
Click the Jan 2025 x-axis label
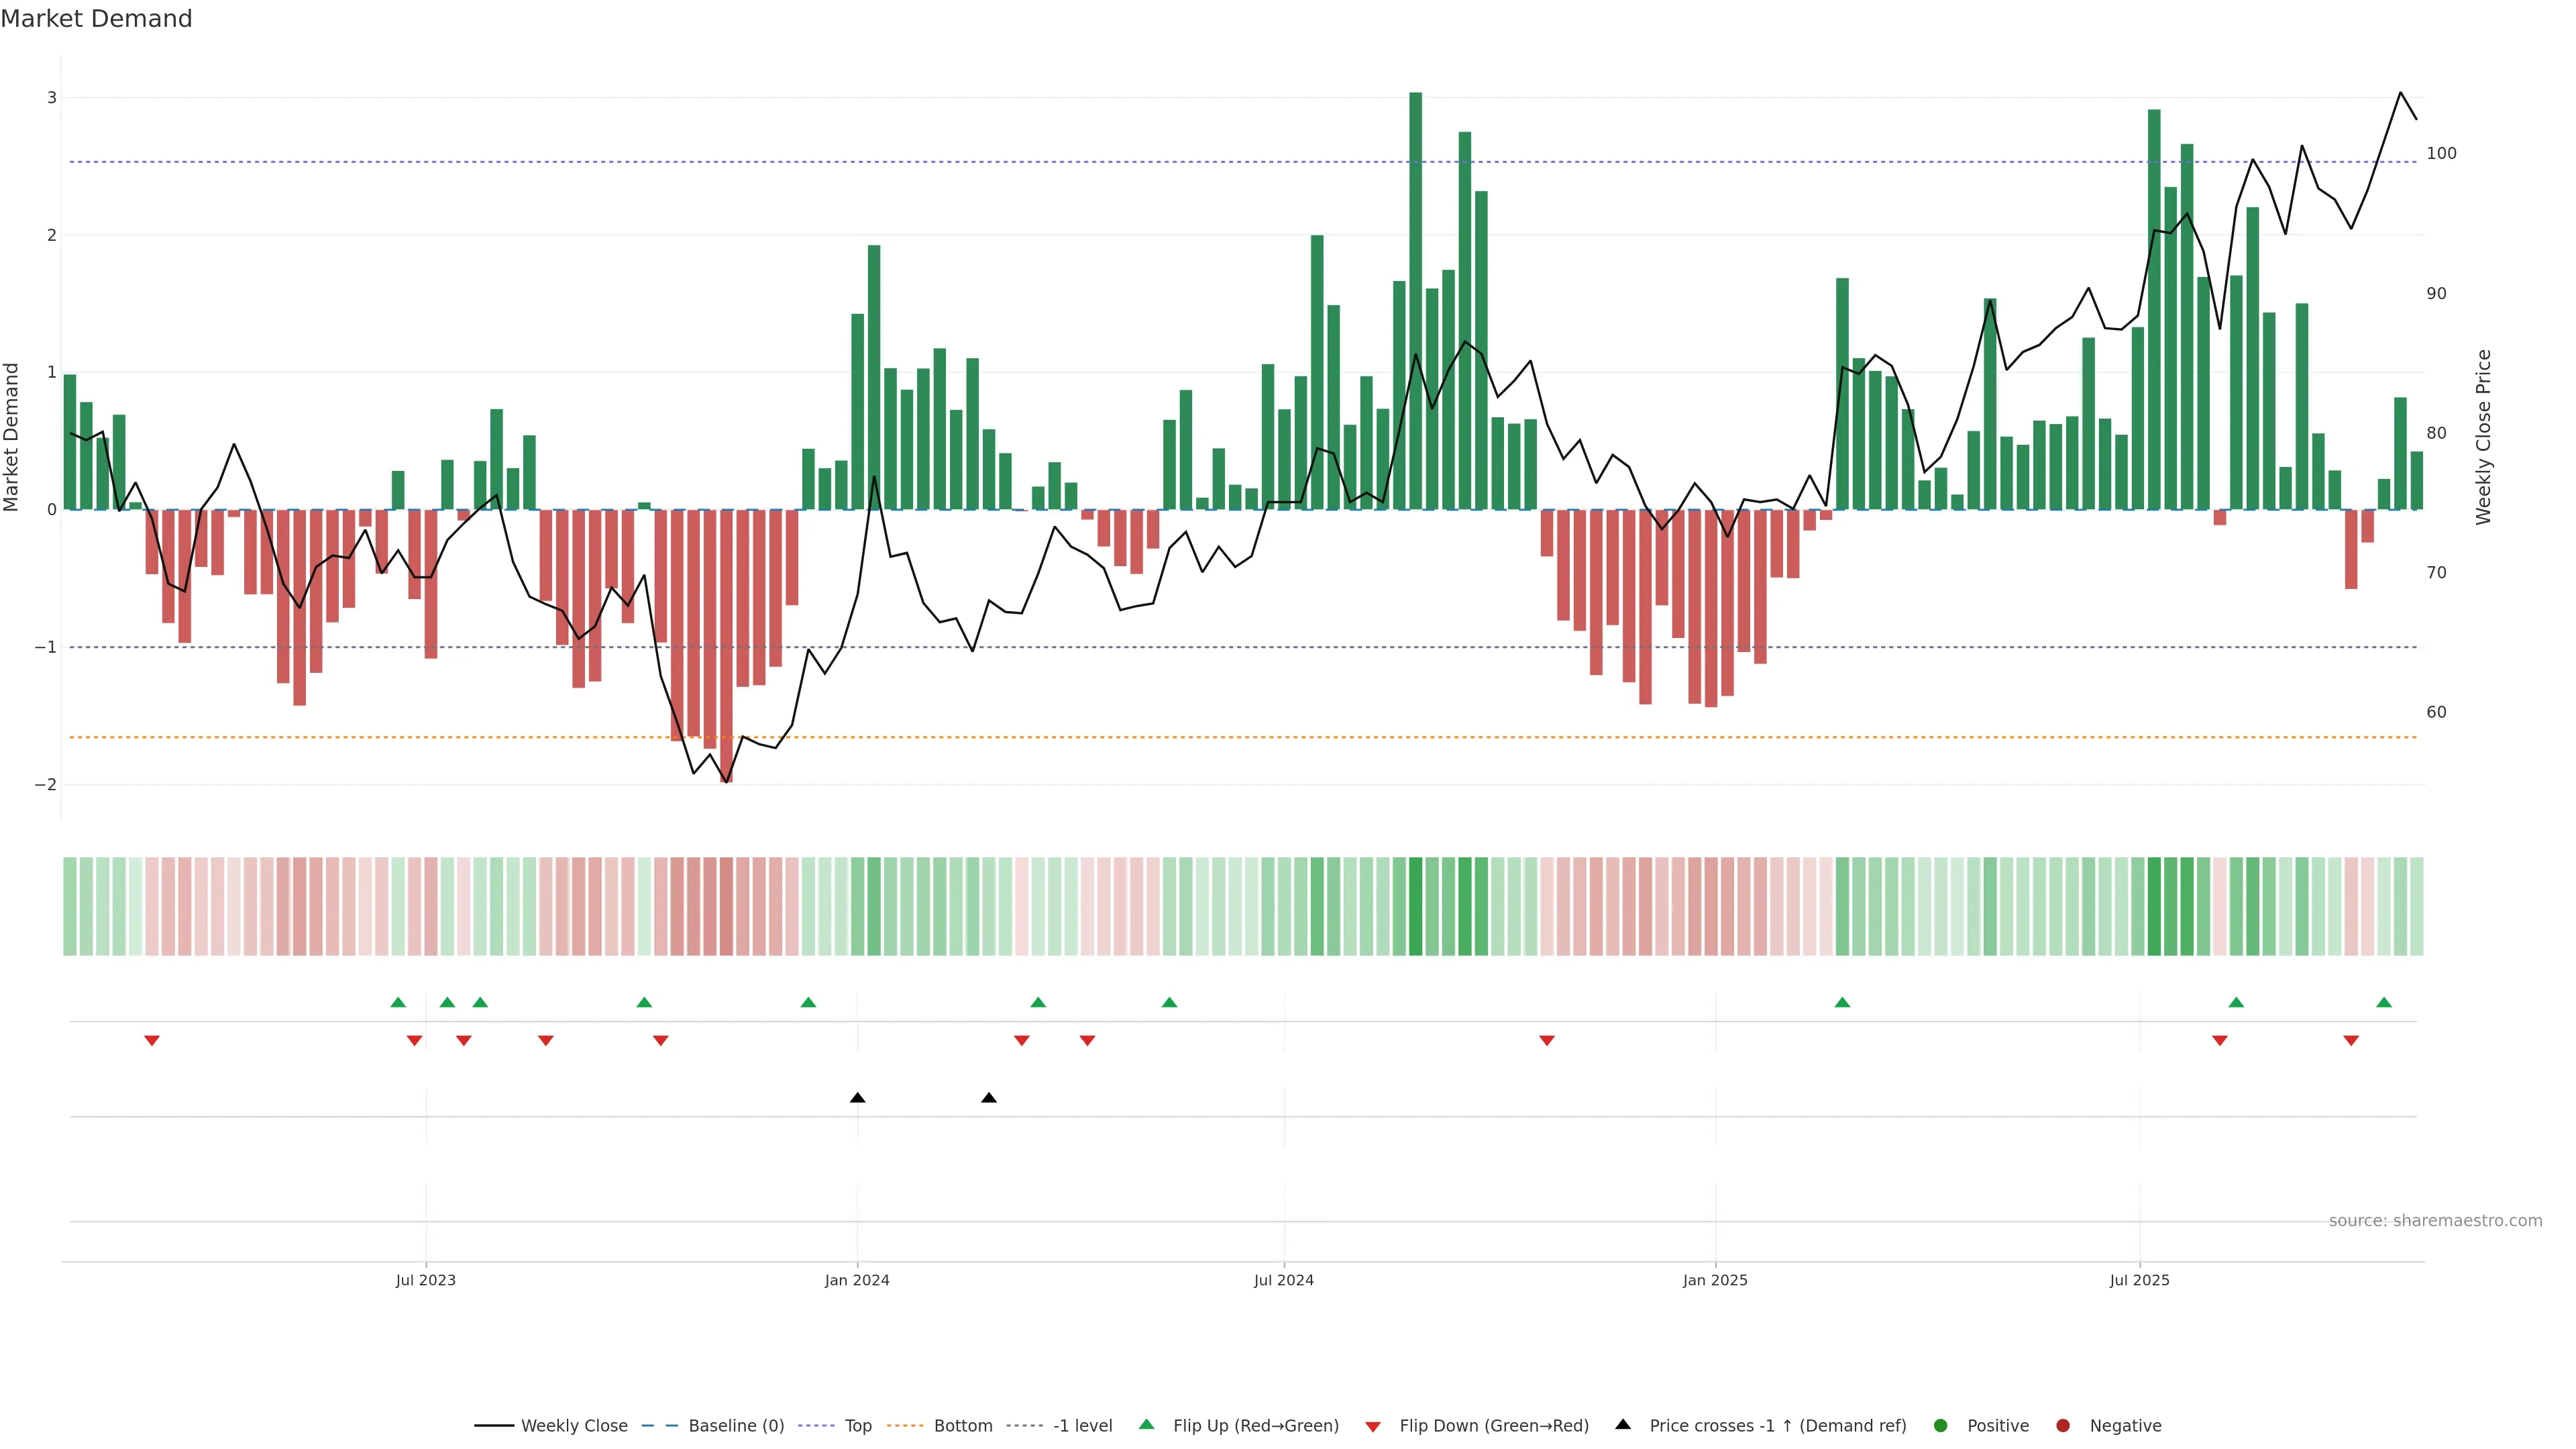point(1715,1280)
